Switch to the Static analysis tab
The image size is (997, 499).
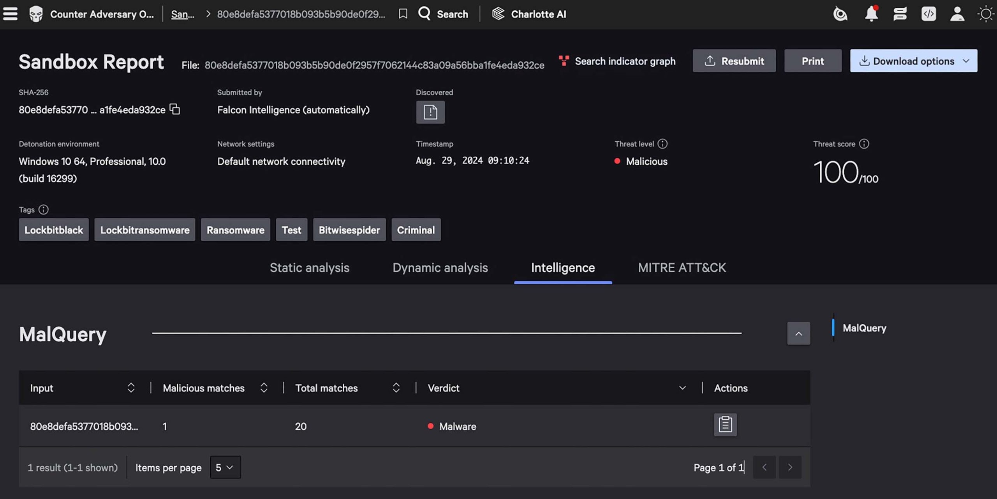tap(310, 268)
